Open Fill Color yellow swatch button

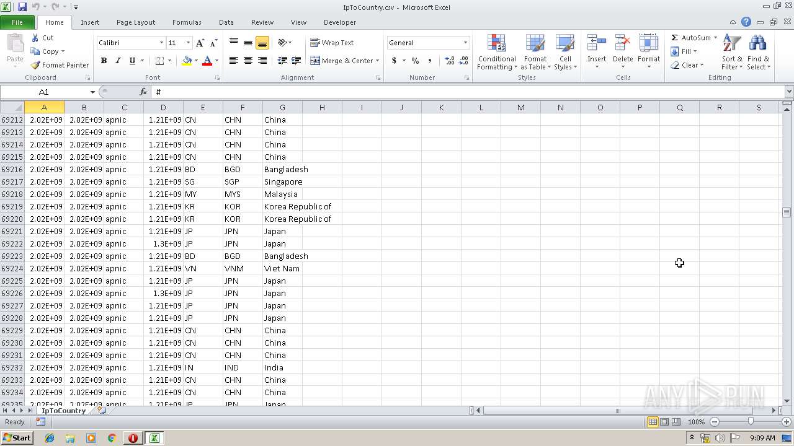point(187,61)
